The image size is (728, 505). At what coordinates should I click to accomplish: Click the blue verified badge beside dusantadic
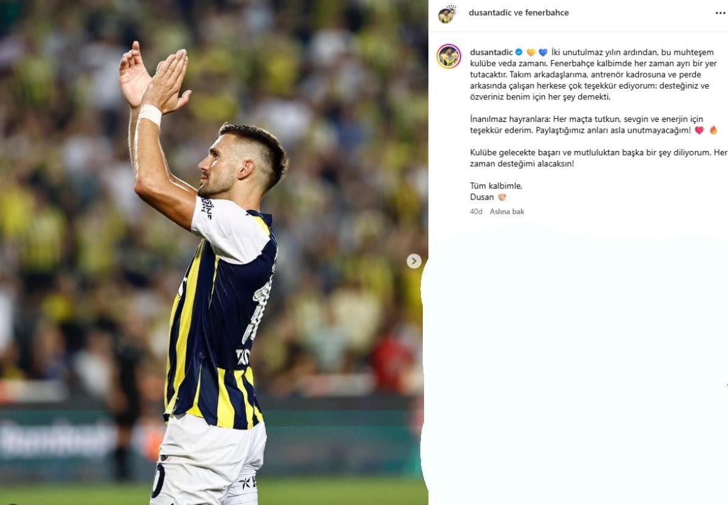click(x=519, y=53)
